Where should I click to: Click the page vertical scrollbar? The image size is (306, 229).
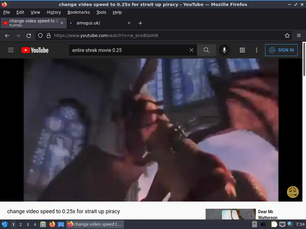click(x=304, y=59)
